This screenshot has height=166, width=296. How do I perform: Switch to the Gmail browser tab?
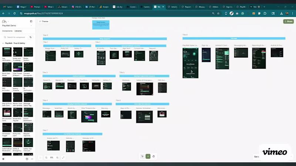pyautogui.click(x=8, y=7)
